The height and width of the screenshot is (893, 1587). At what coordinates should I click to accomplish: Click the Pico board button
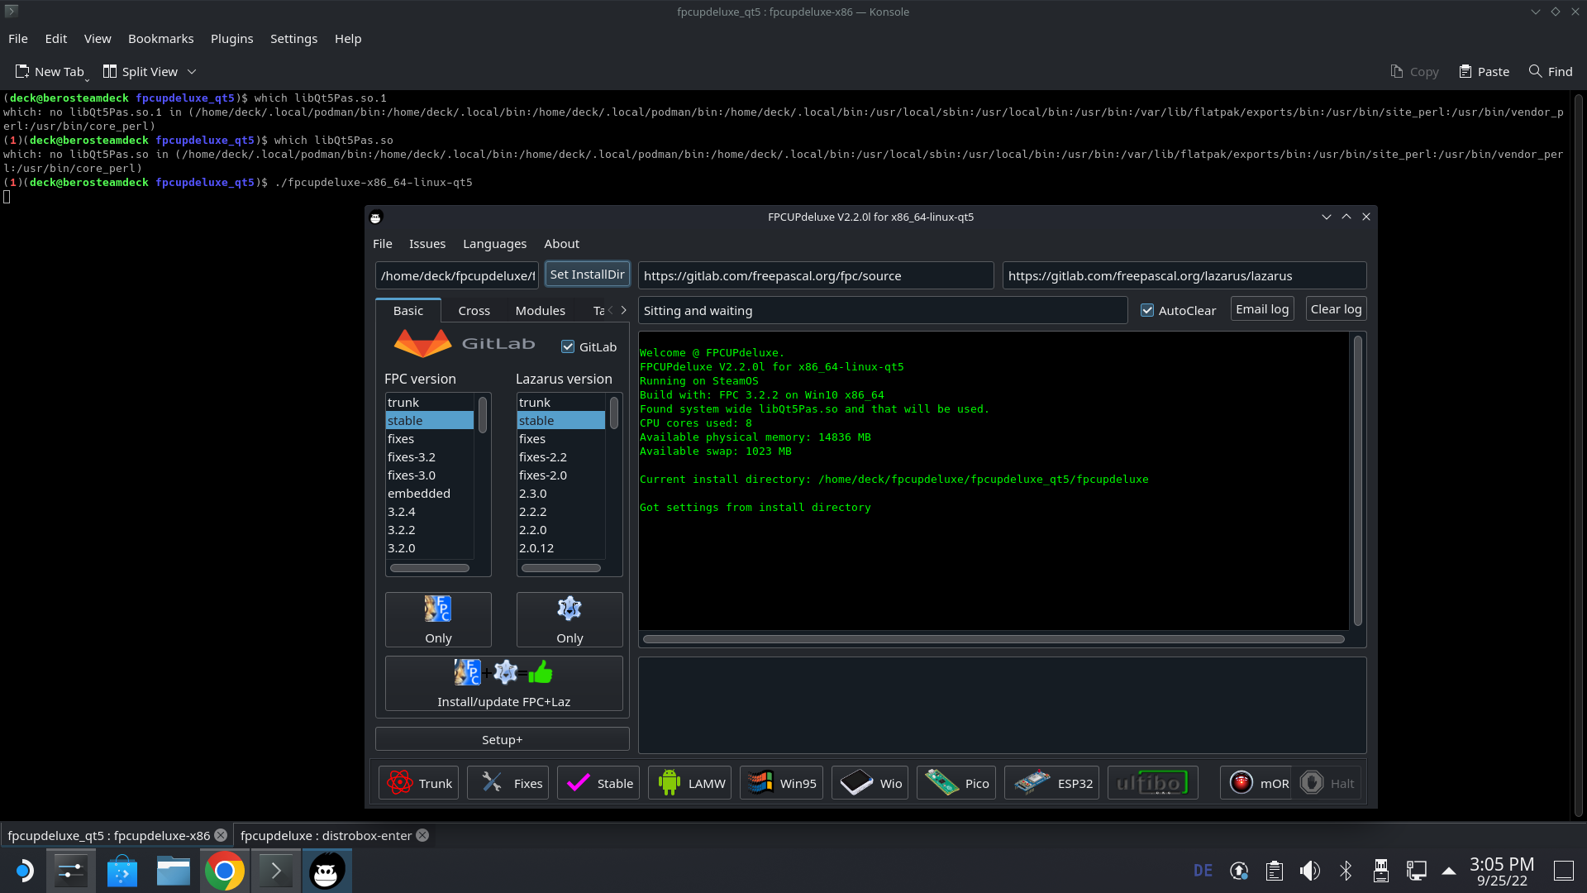(x=956, y=783)
